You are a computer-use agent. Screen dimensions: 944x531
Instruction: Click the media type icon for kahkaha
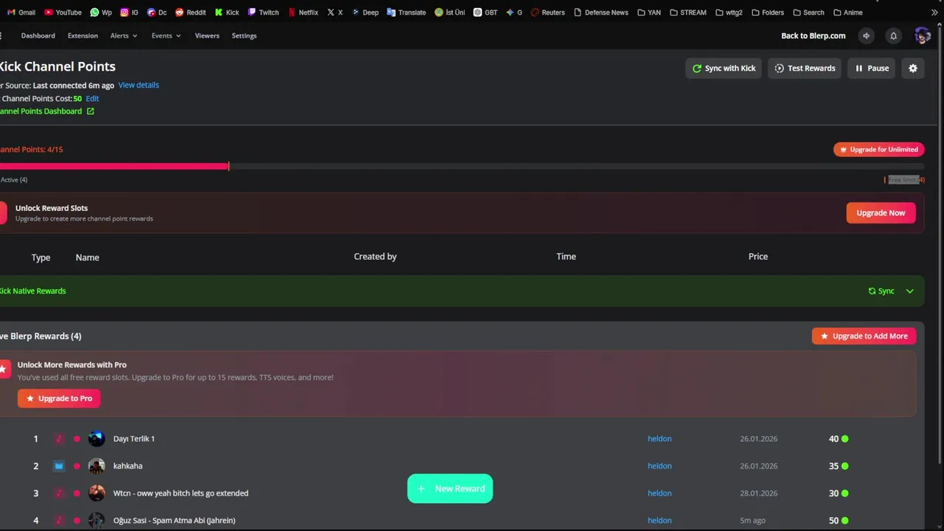(x=59, y=466)
